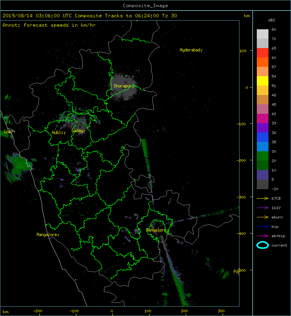The height and width of the screenshot is (316, 291).
Task: Select the dark grey -20 dBZ color swatch
Action: tap(262, 184)
